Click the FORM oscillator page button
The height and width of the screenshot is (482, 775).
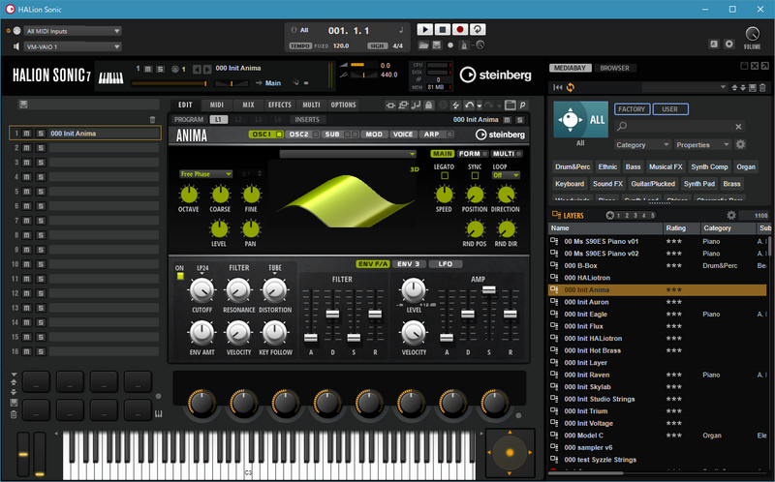[x=472, y=154]
